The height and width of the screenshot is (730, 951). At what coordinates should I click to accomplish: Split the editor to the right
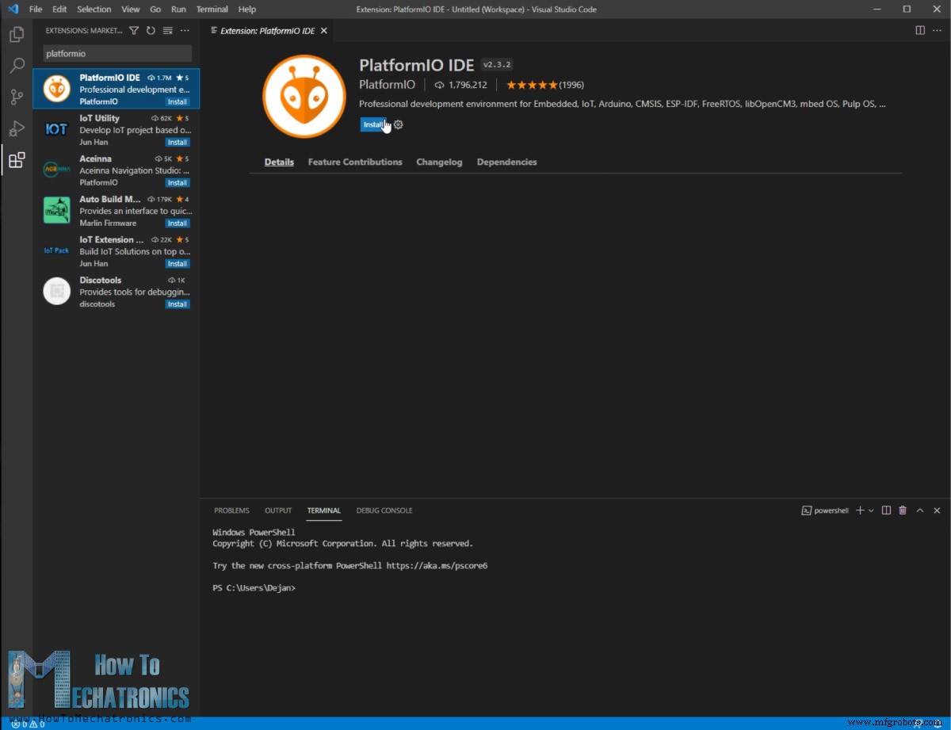920,31
